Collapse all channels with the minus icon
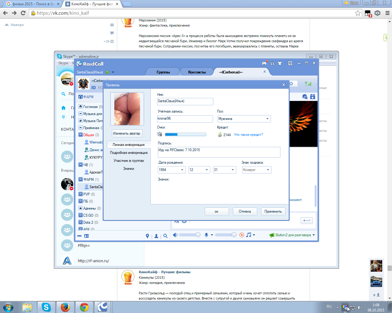The height and width of the screenshot is (313, 392). (79, 236)
